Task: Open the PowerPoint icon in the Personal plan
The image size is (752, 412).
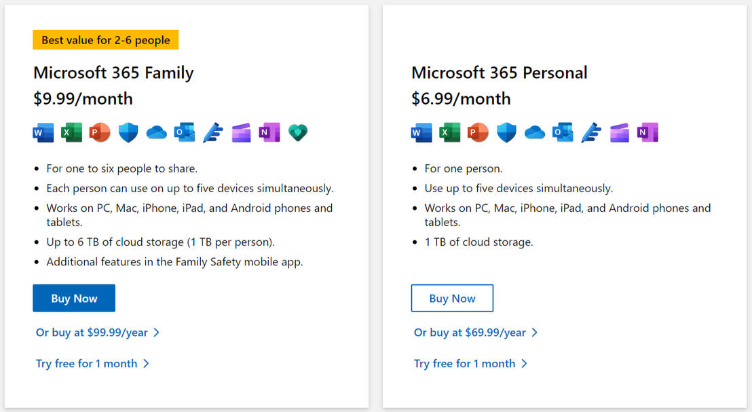Action: [x=478, y=132]
